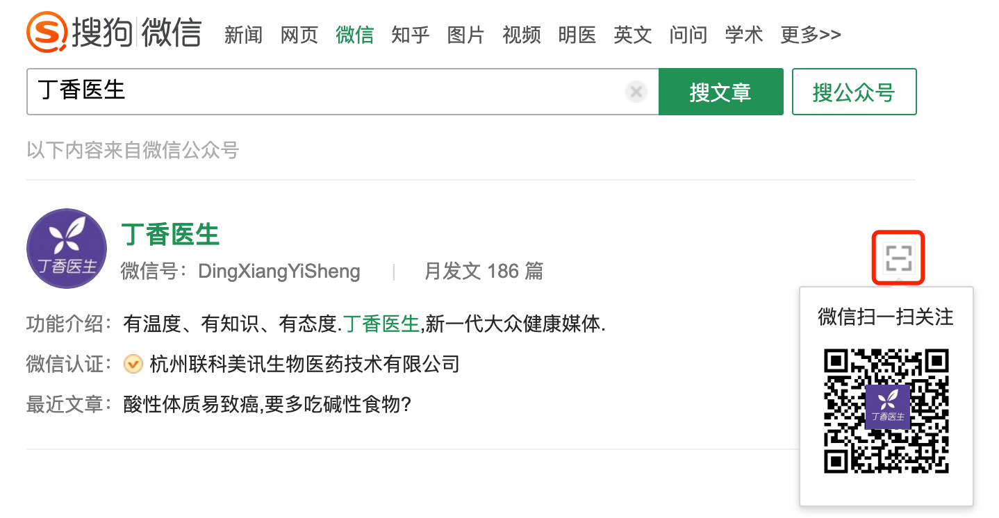Viewport: 999px width, 518px height.
Task: Click the WeChat verification badge icon
Action: click(133, 364)
